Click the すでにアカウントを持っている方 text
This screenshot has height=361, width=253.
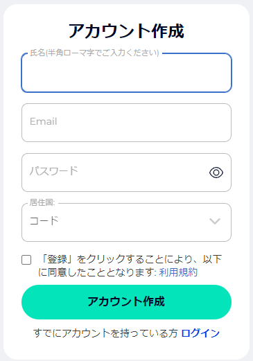(105, 333)
